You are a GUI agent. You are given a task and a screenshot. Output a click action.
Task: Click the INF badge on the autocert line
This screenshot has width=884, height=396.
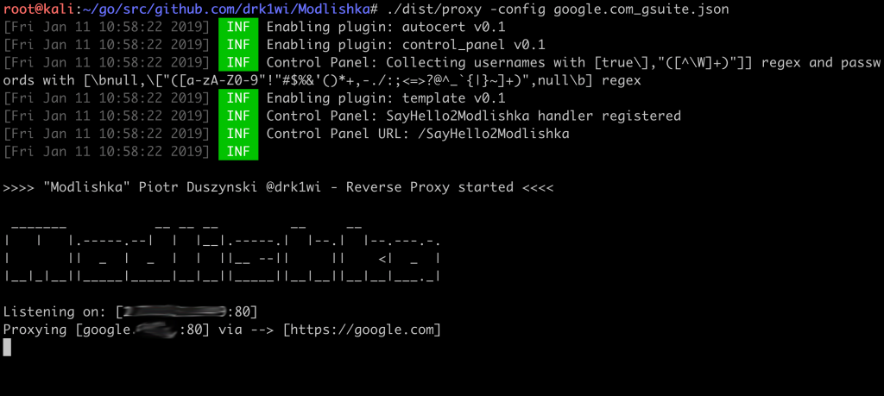[239, 26]
